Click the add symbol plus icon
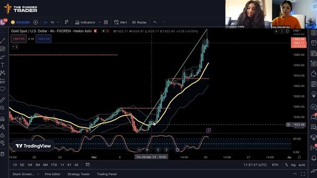The width and height of the screenshot is (317, 178). click(x=36, y=22)
